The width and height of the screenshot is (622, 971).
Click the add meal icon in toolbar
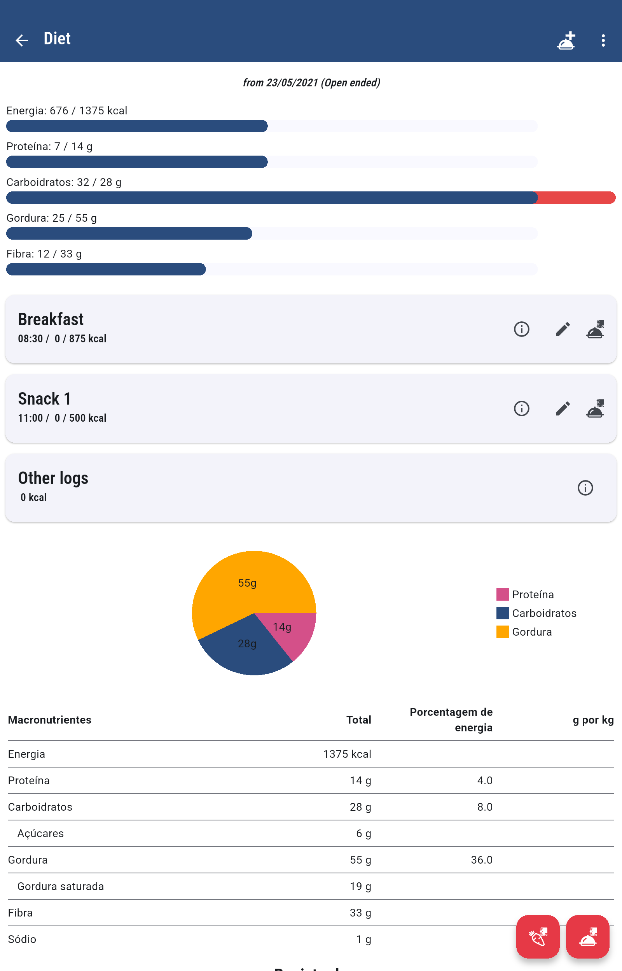tap(566, 40)
